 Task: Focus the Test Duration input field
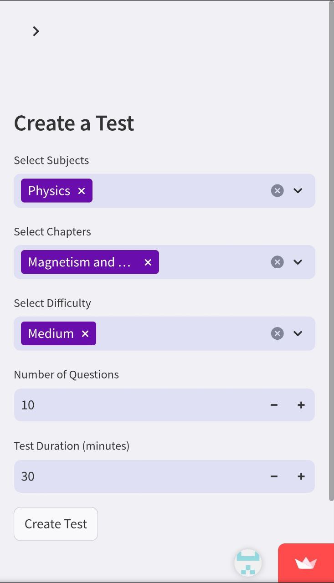point(137,476)
